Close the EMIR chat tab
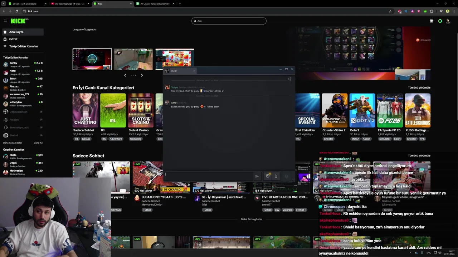This screenshot has width=458, height=257. pos(194,71)
